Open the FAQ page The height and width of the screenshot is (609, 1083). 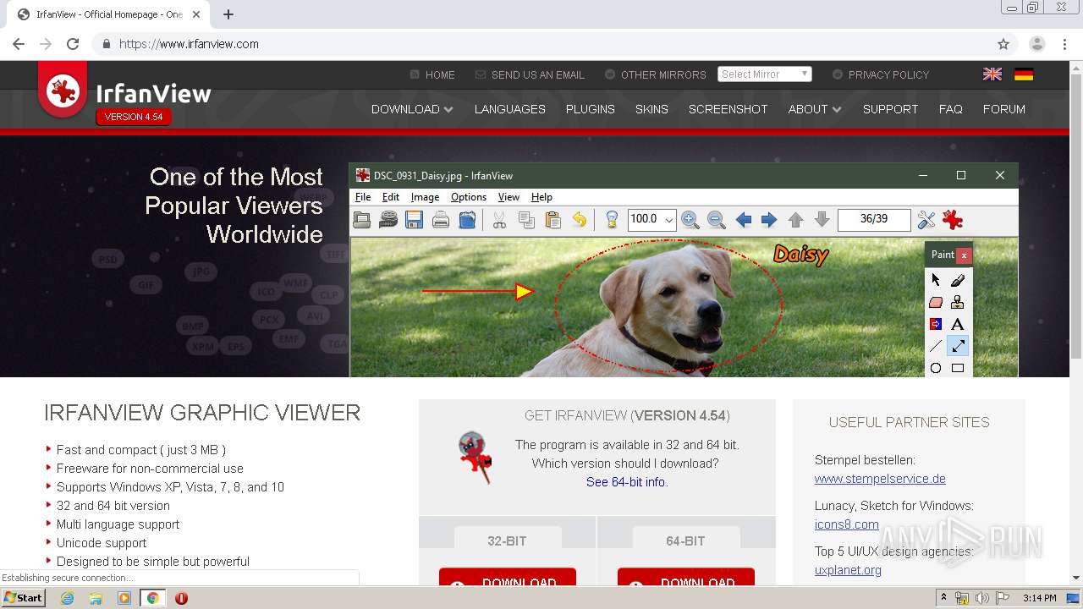(x=950, y=109)
